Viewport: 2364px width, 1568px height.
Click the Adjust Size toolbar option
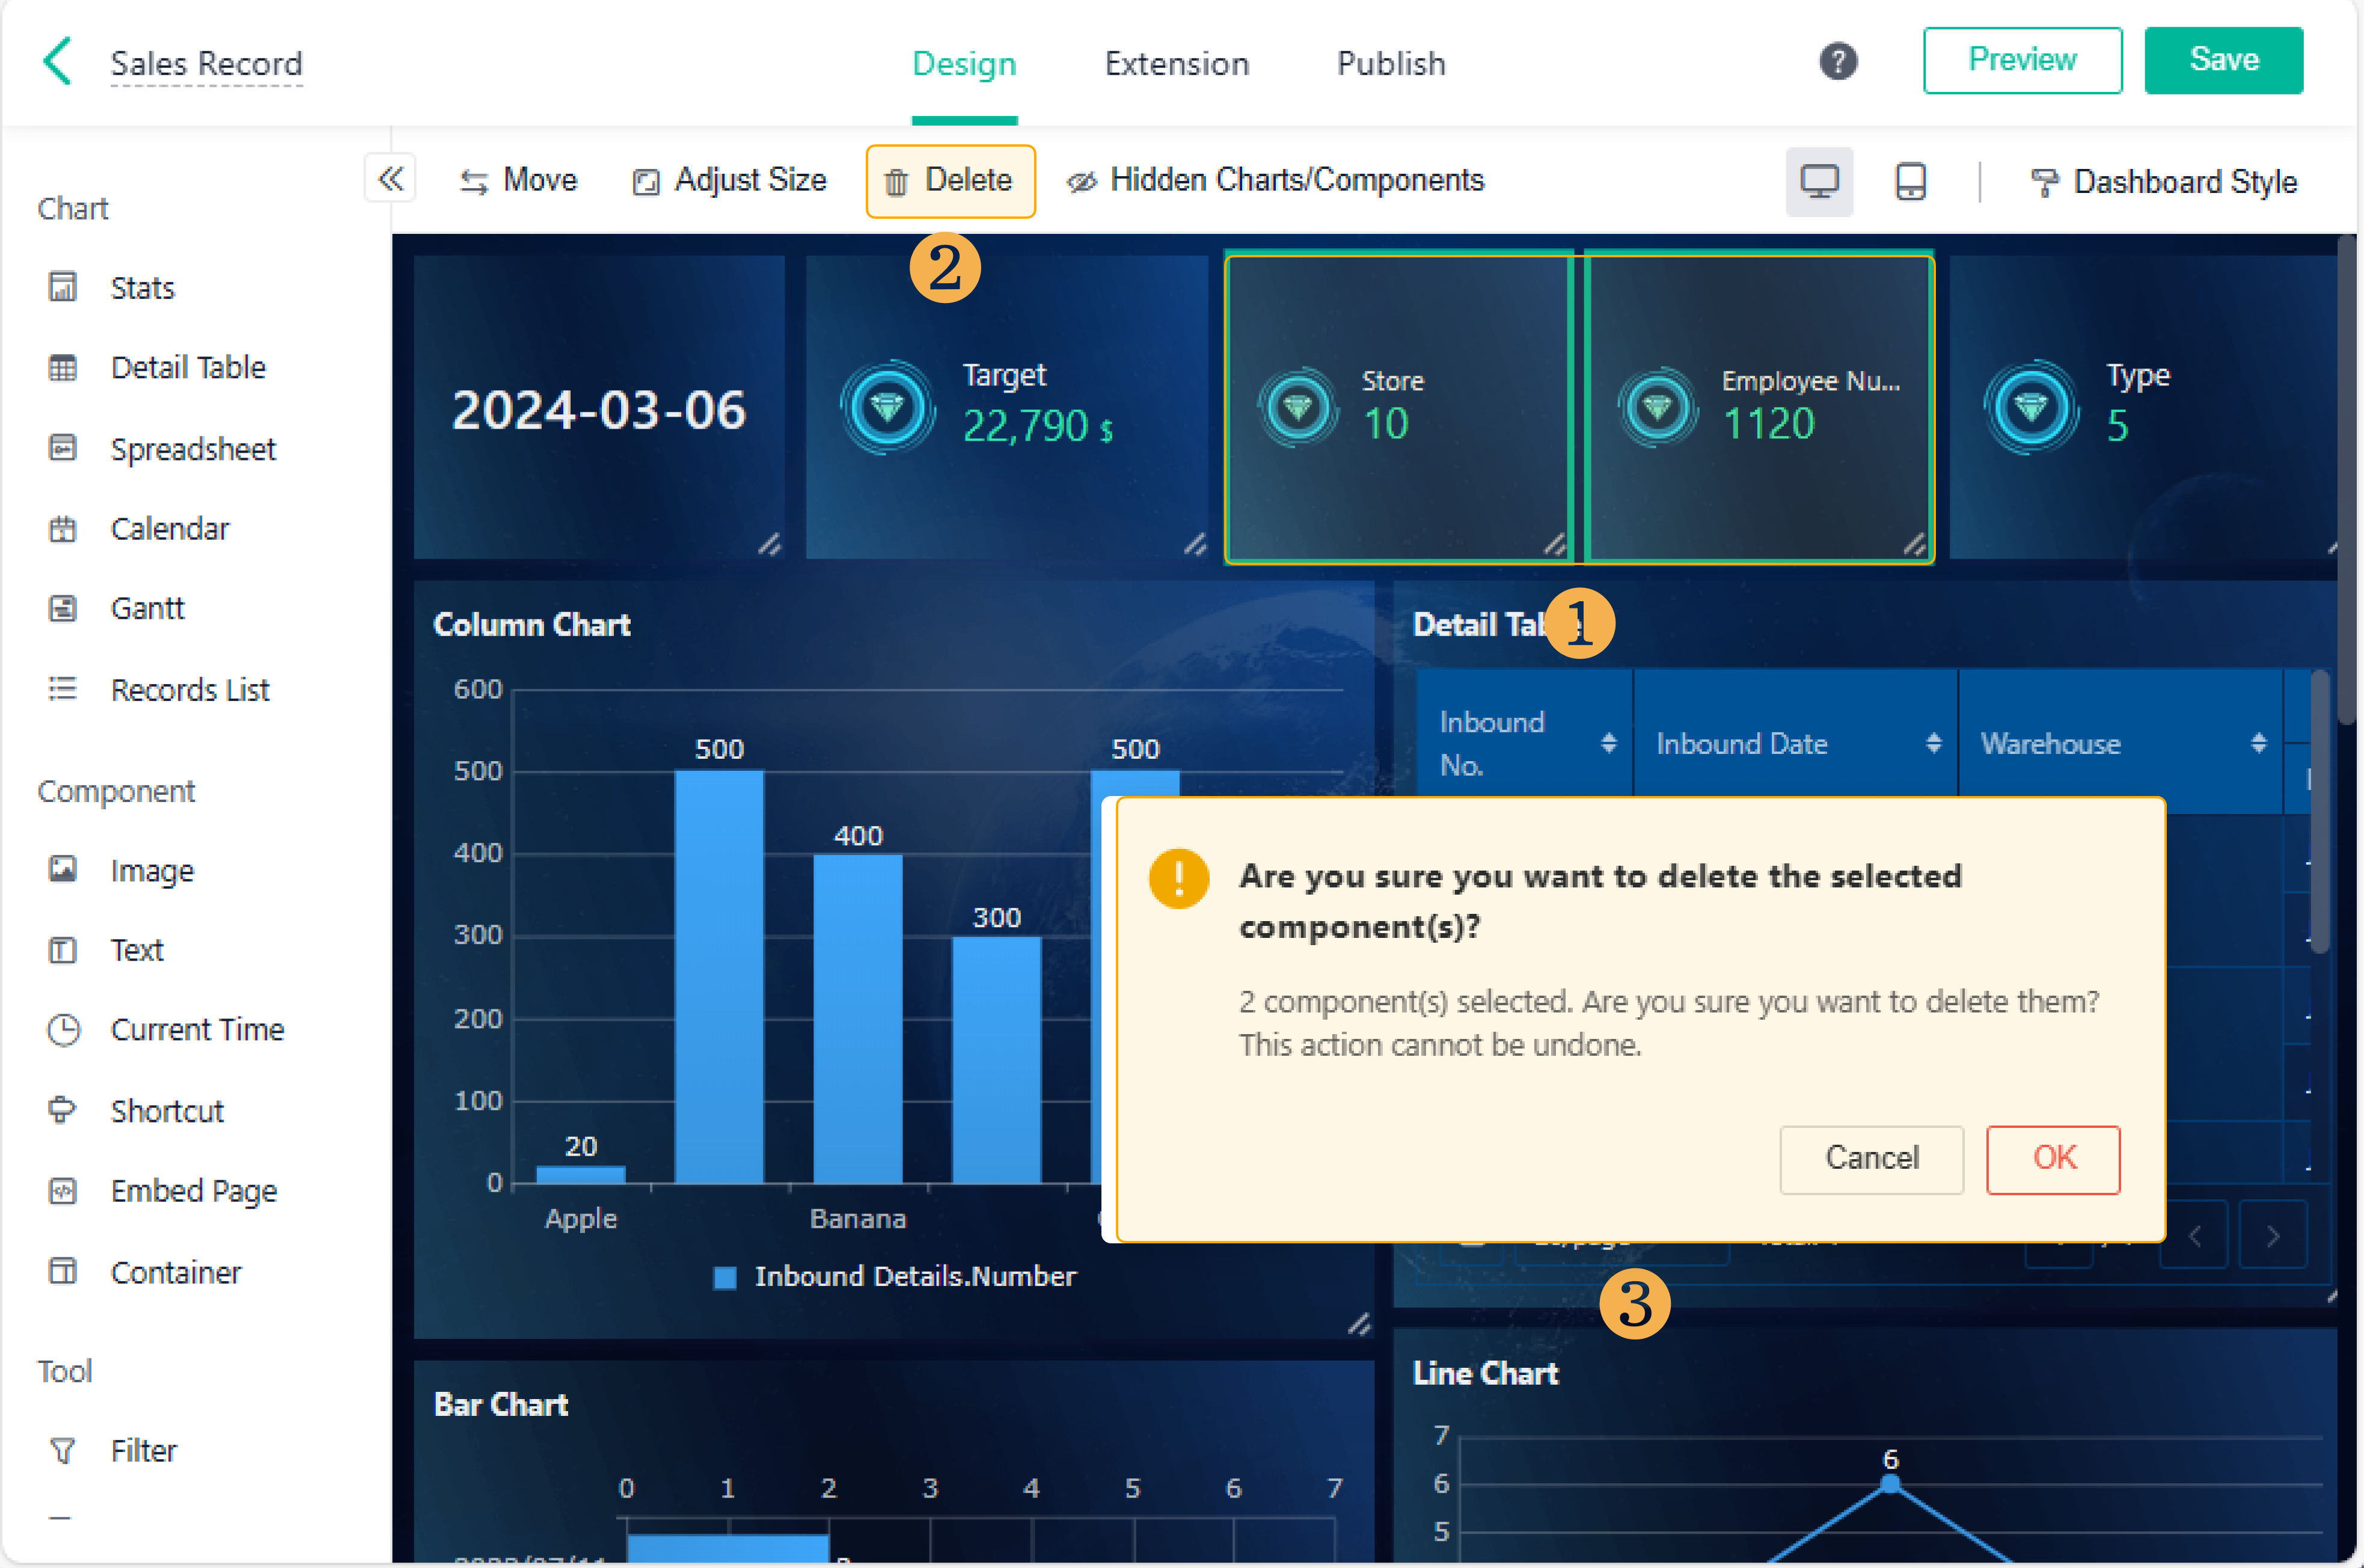pos(729,181)
